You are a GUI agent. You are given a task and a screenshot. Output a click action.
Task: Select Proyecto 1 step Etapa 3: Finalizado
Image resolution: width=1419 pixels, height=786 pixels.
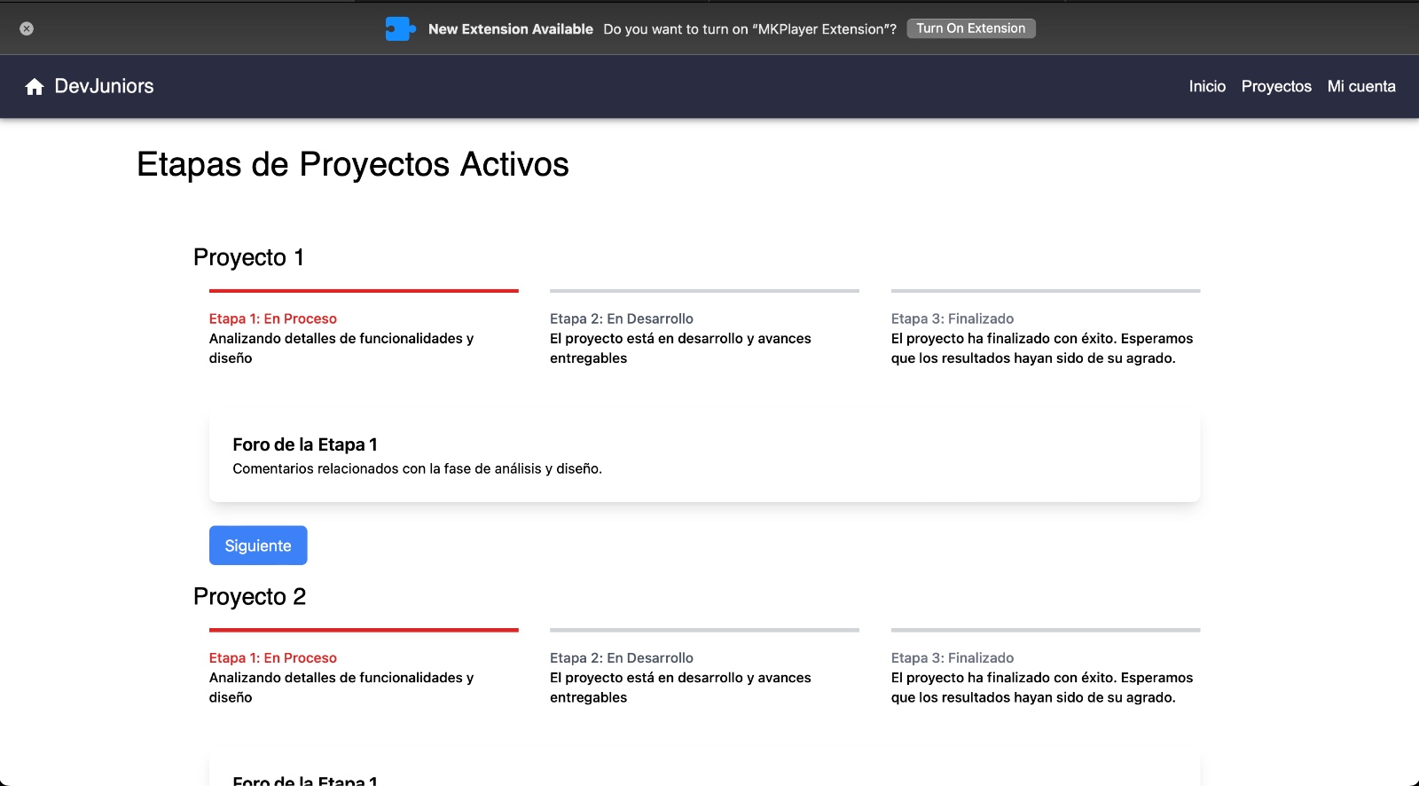pyautogui.click(x=953, y=318)
